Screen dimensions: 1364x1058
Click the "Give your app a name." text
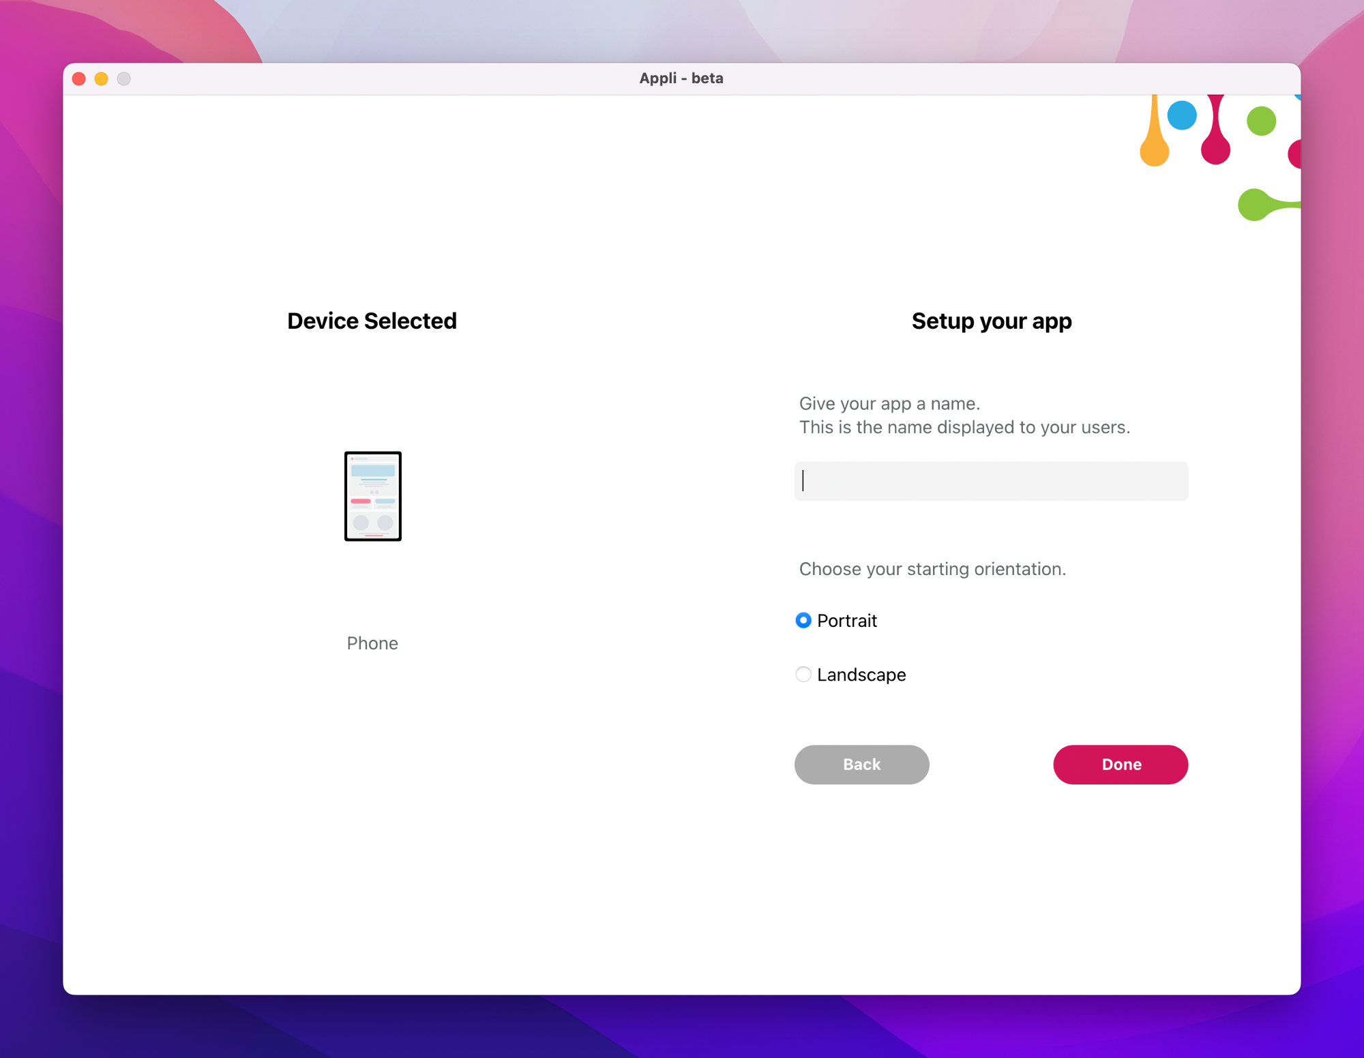(x=889, y=404)
